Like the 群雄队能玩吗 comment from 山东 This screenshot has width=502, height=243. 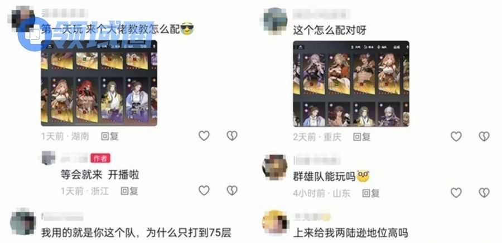click(x=456, y=192)
